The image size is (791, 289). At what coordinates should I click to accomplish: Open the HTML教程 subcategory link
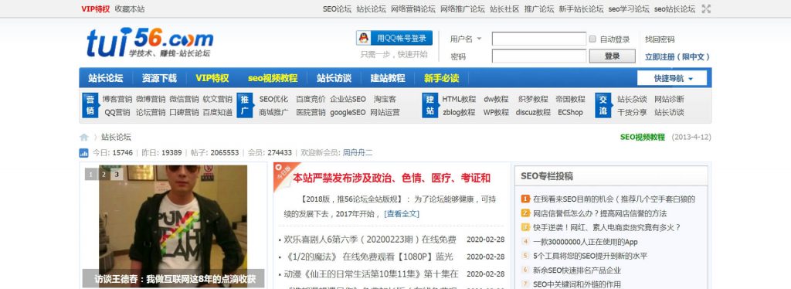459,99
